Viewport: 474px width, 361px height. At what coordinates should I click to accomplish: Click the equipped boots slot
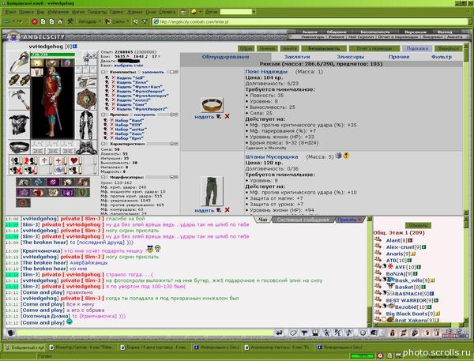tap(86, 147)
